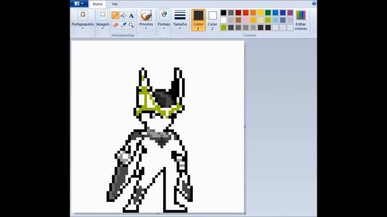Activate the Pinceles brush icon

[146, 16]
